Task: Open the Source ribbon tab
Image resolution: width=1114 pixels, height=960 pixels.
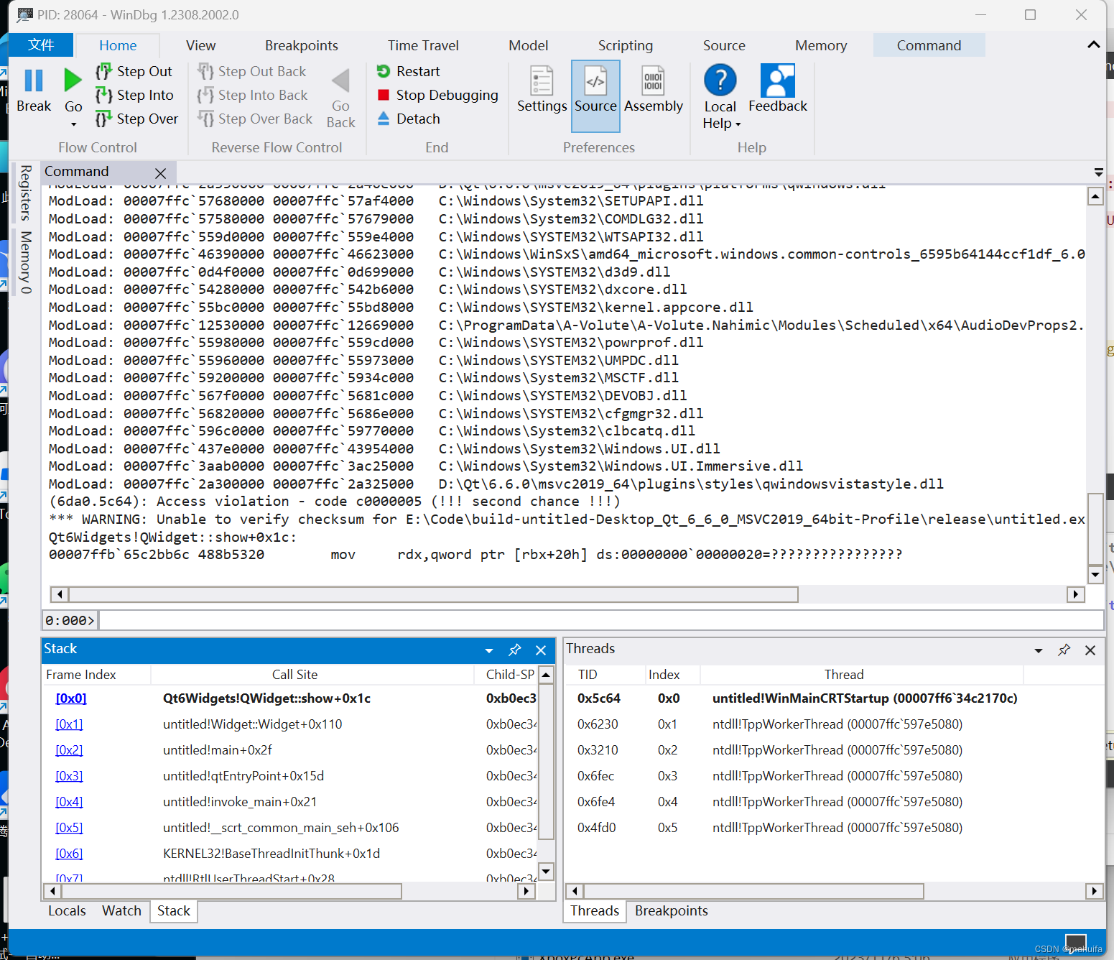Action: tap(724, 45)
